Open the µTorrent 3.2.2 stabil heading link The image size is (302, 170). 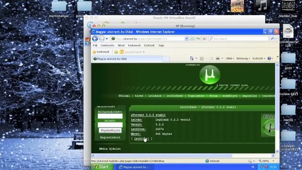point(148,115)
